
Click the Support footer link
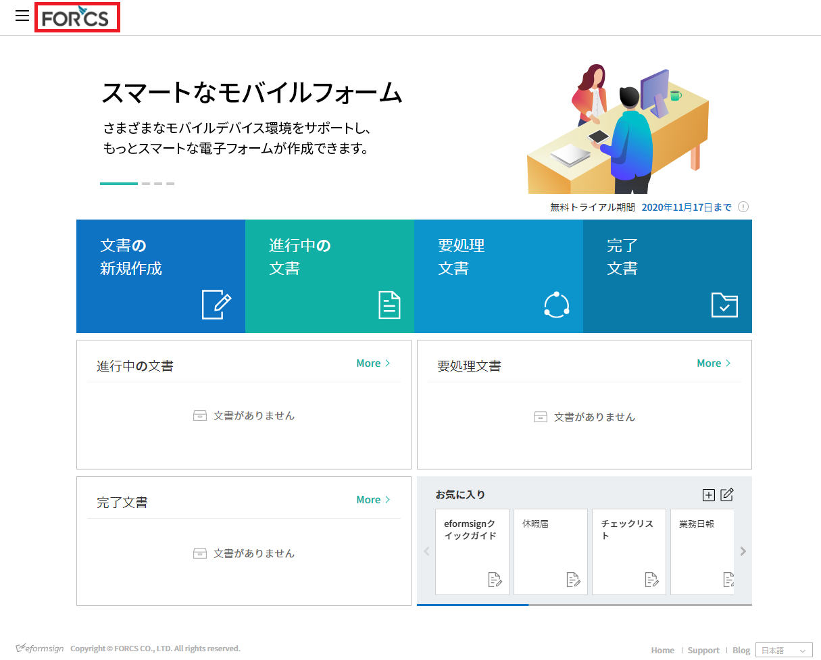[x=703, y=651]
